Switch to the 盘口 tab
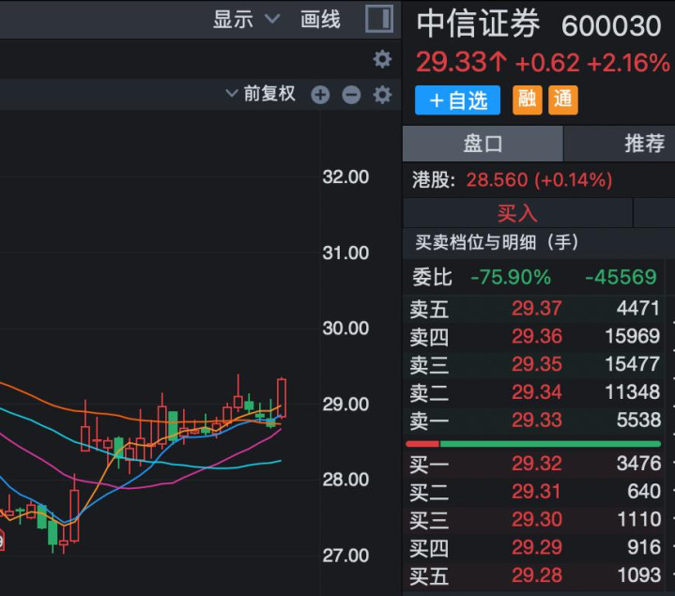Screen dimensions: 675x596 tap(483, 144)
